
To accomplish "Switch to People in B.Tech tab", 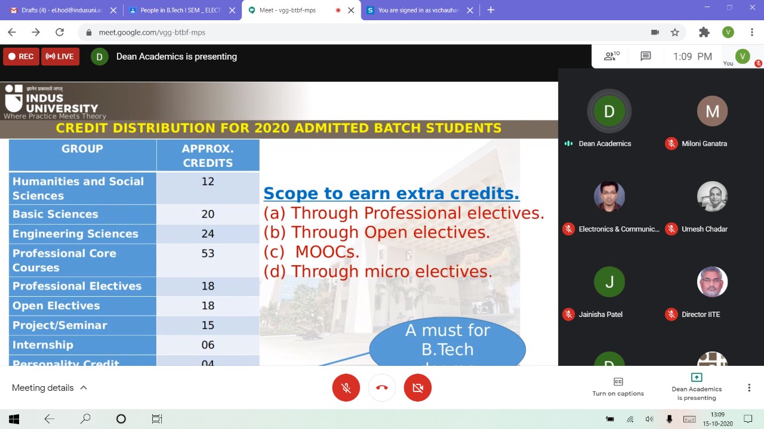I will point(179,10).
